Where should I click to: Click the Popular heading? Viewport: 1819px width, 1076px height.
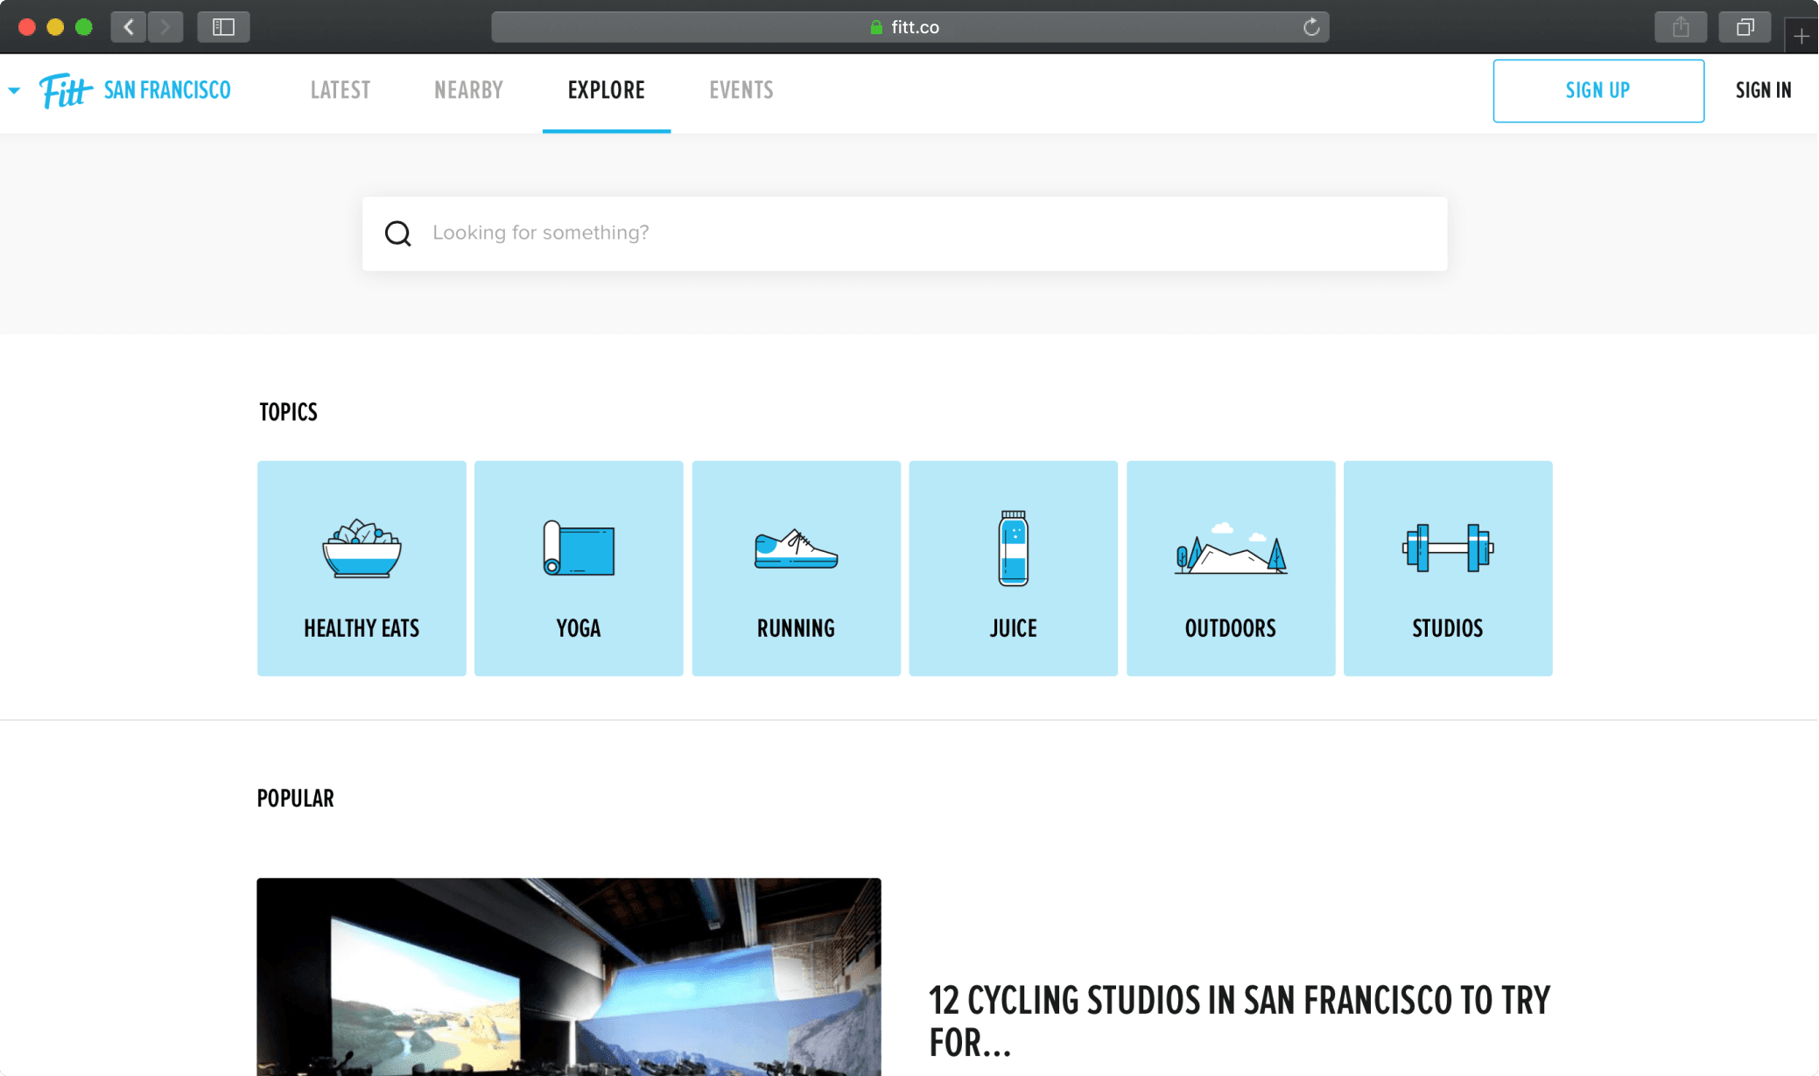pyautogui.click(x=295, y=799)
